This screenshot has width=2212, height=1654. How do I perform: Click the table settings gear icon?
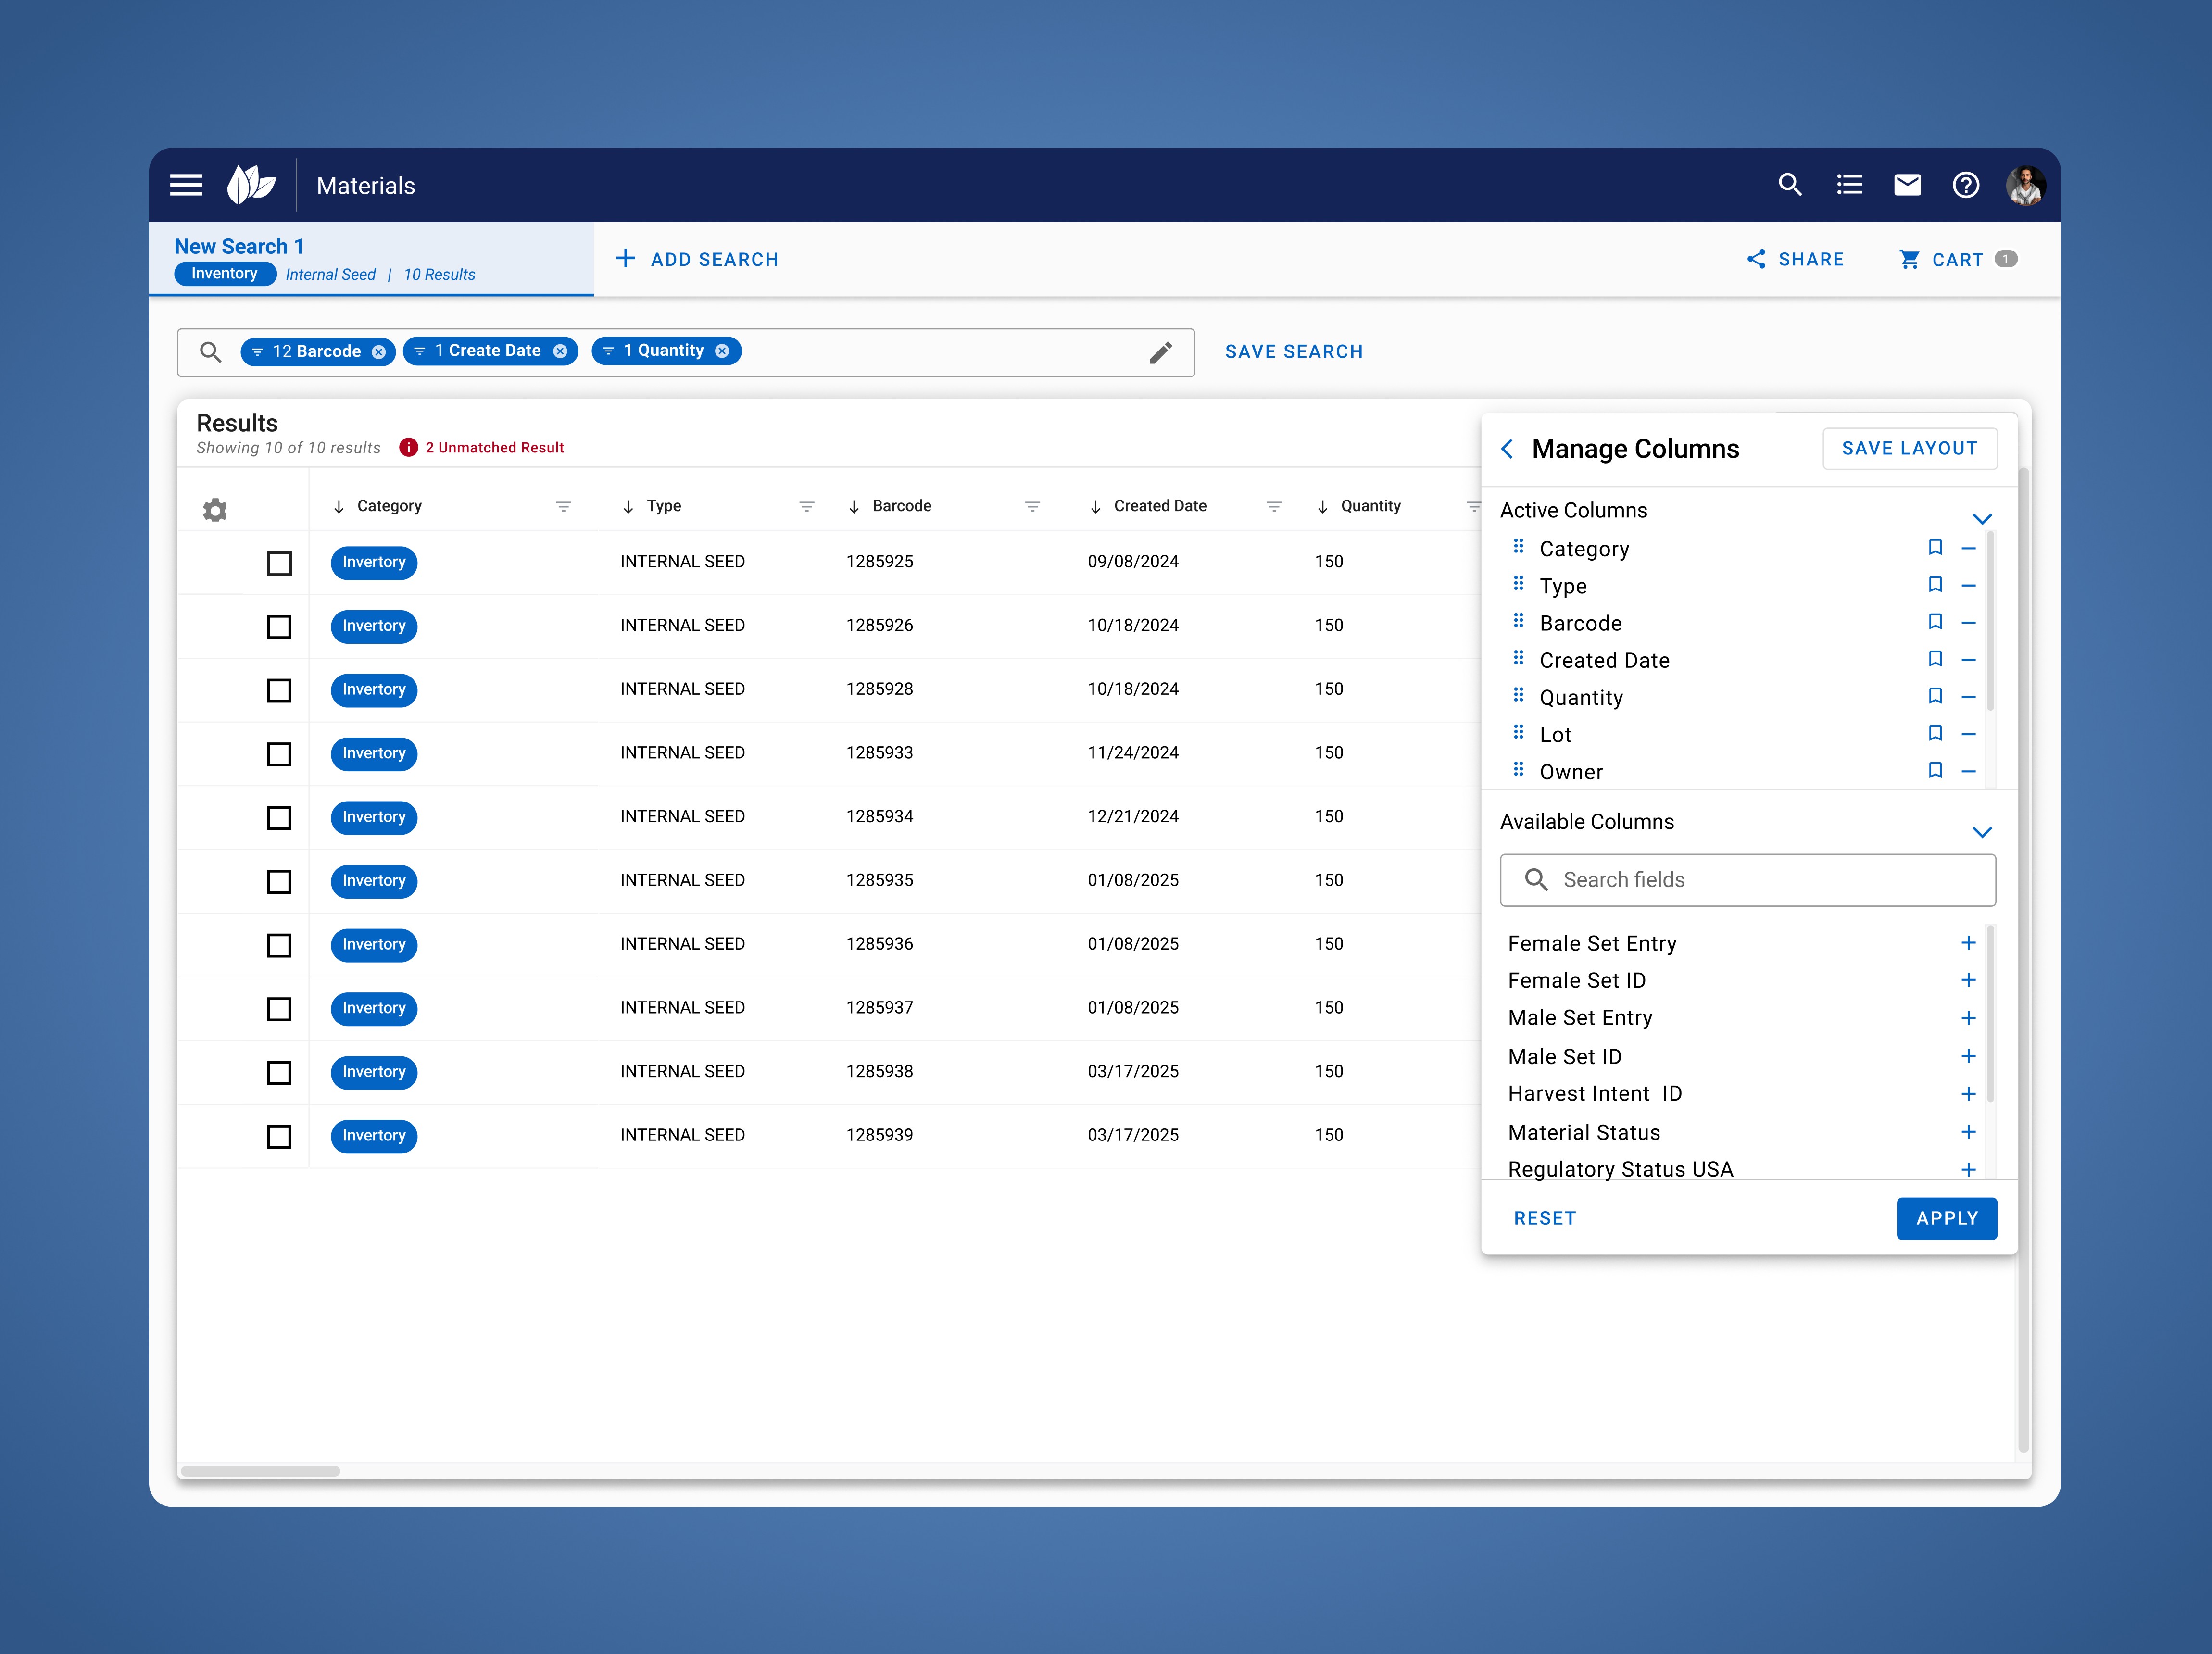(x=215, y=510)
